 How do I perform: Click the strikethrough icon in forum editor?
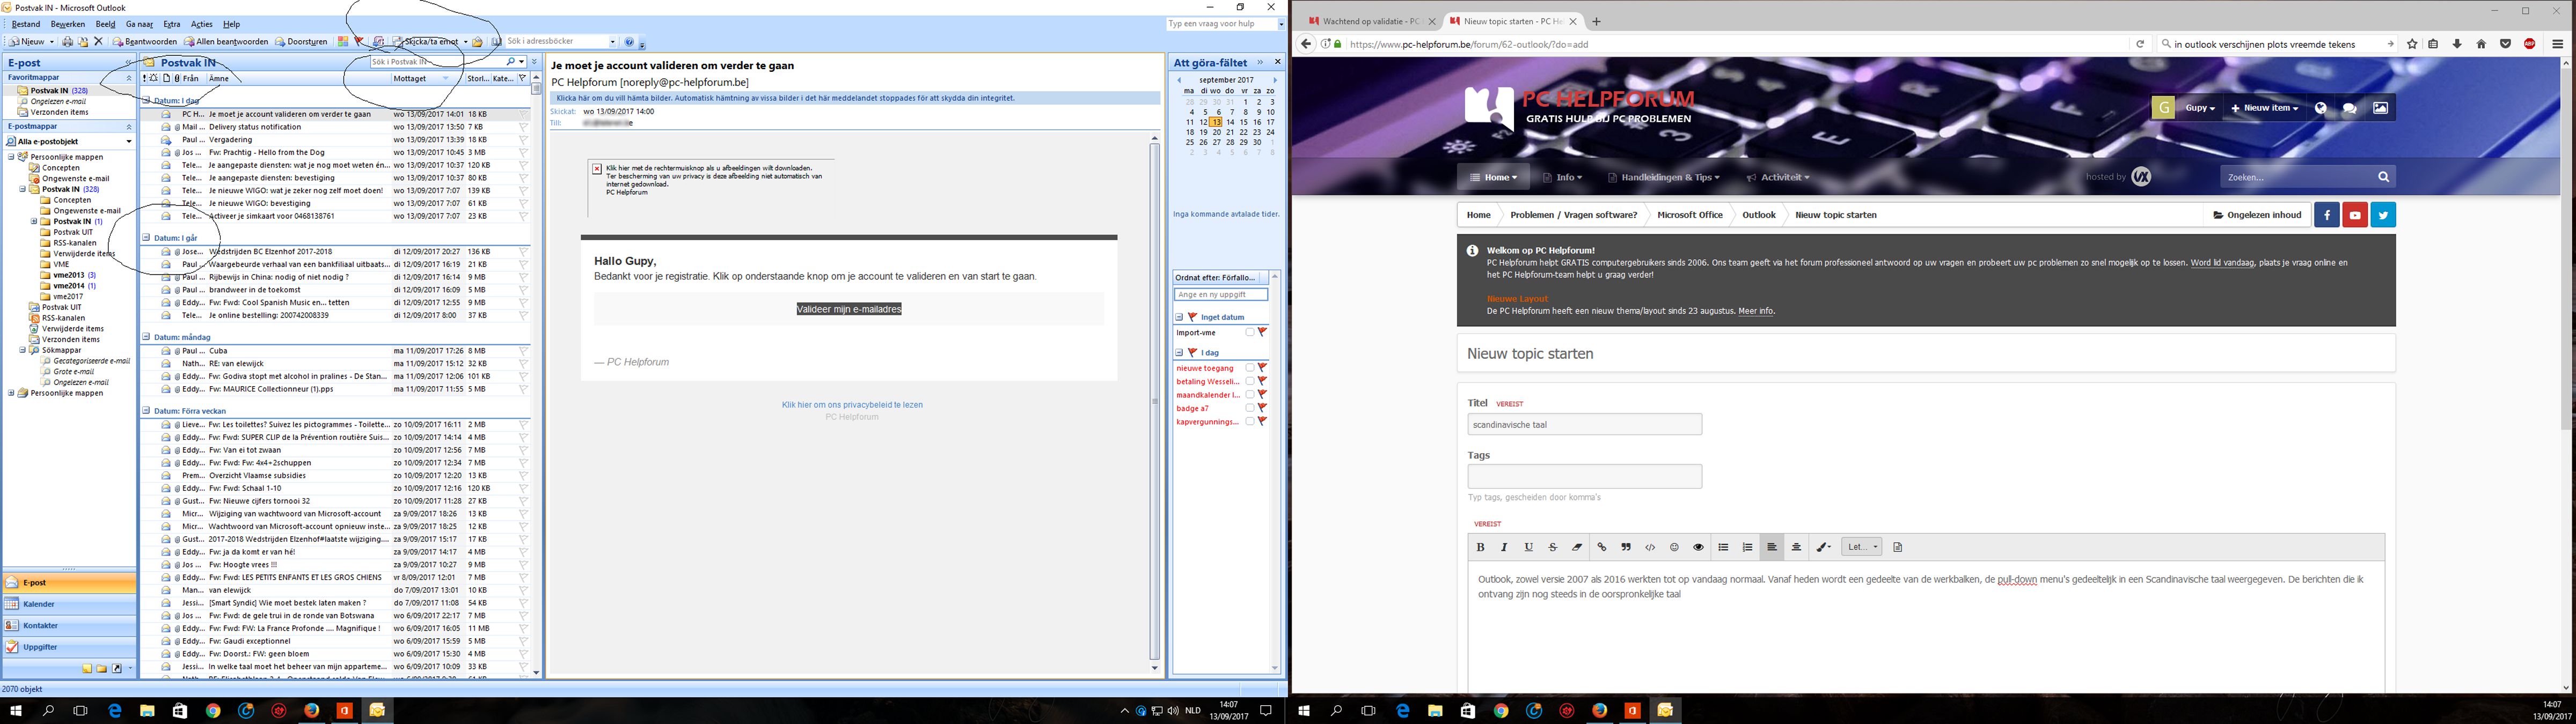coord(1553,547)
